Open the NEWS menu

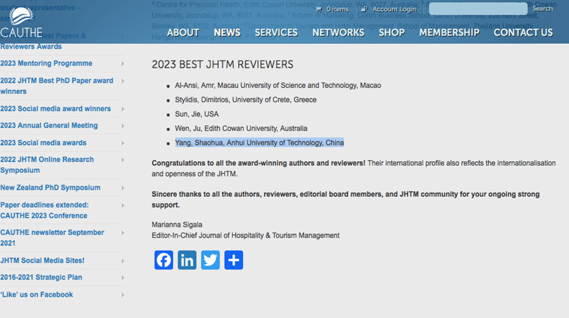click(x=227, y=32)
